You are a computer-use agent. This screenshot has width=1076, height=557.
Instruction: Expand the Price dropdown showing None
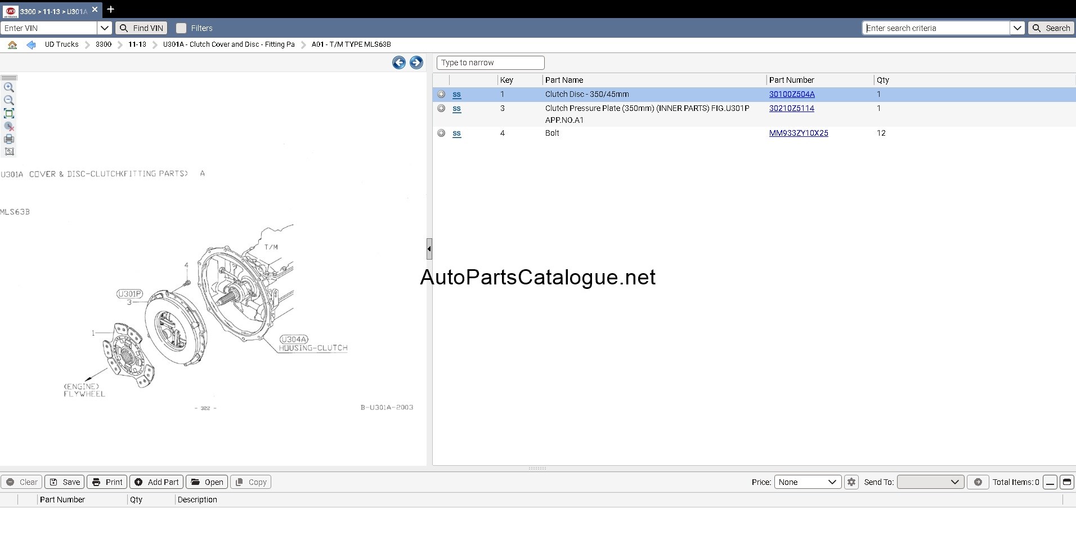(x=808, y=482)
